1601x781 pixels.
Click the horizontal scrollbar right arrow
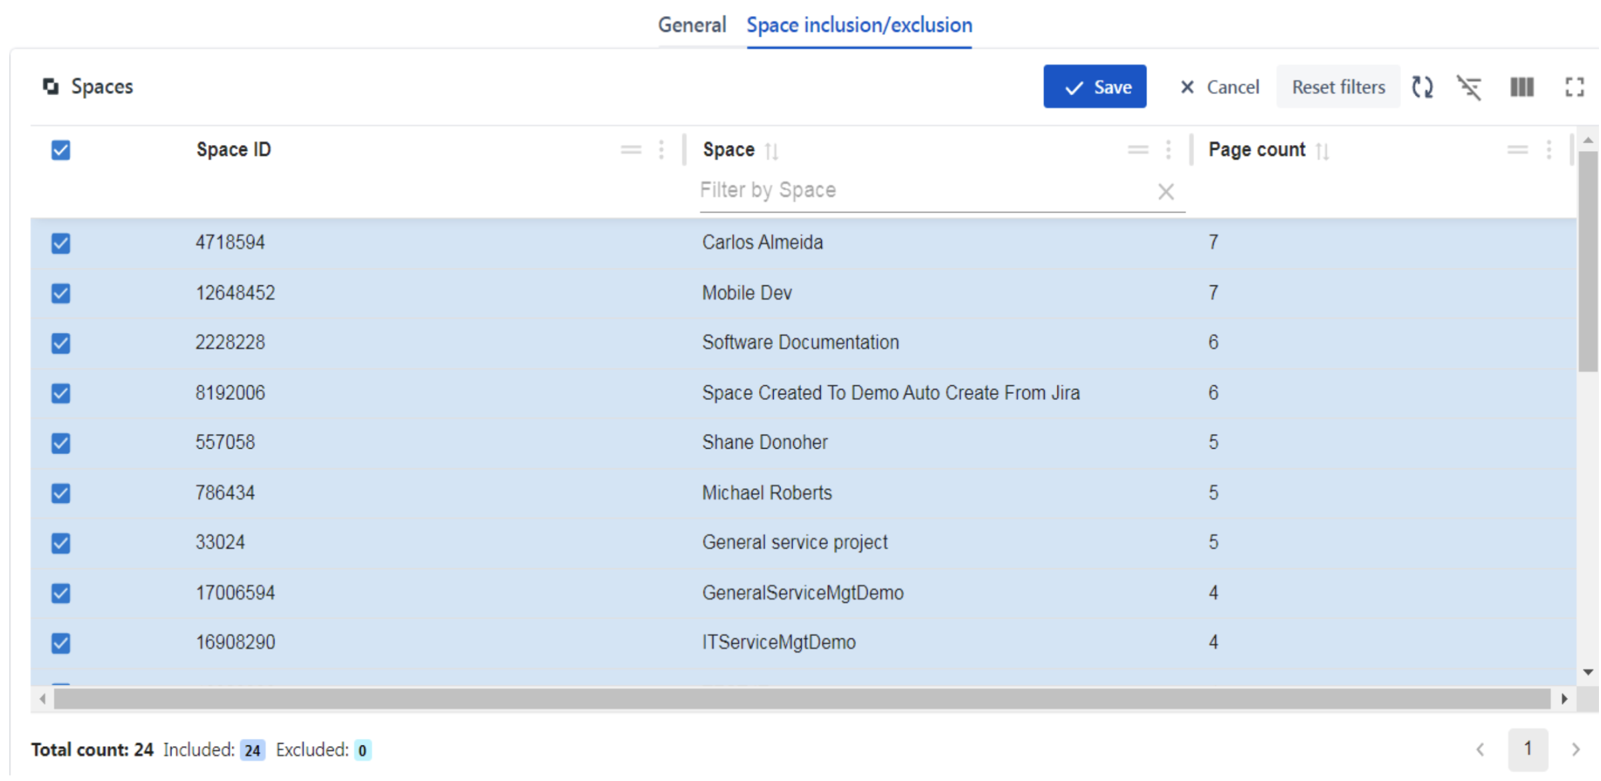1564,699
